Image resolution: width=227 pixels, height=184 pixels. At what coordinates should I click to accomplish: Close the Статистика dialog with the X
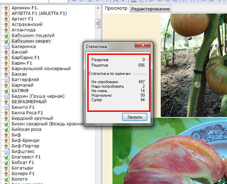[143, 45]
